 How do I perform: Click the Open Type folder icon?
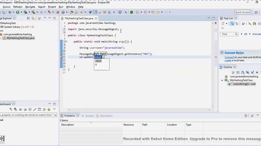tap(72, 12)
